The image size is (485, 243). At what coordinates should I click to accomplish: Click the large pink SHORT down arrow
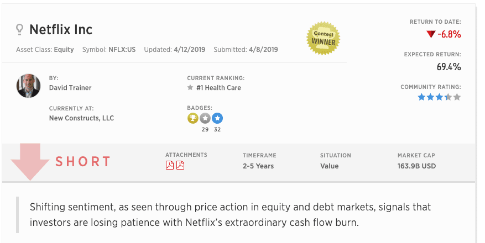30,162
